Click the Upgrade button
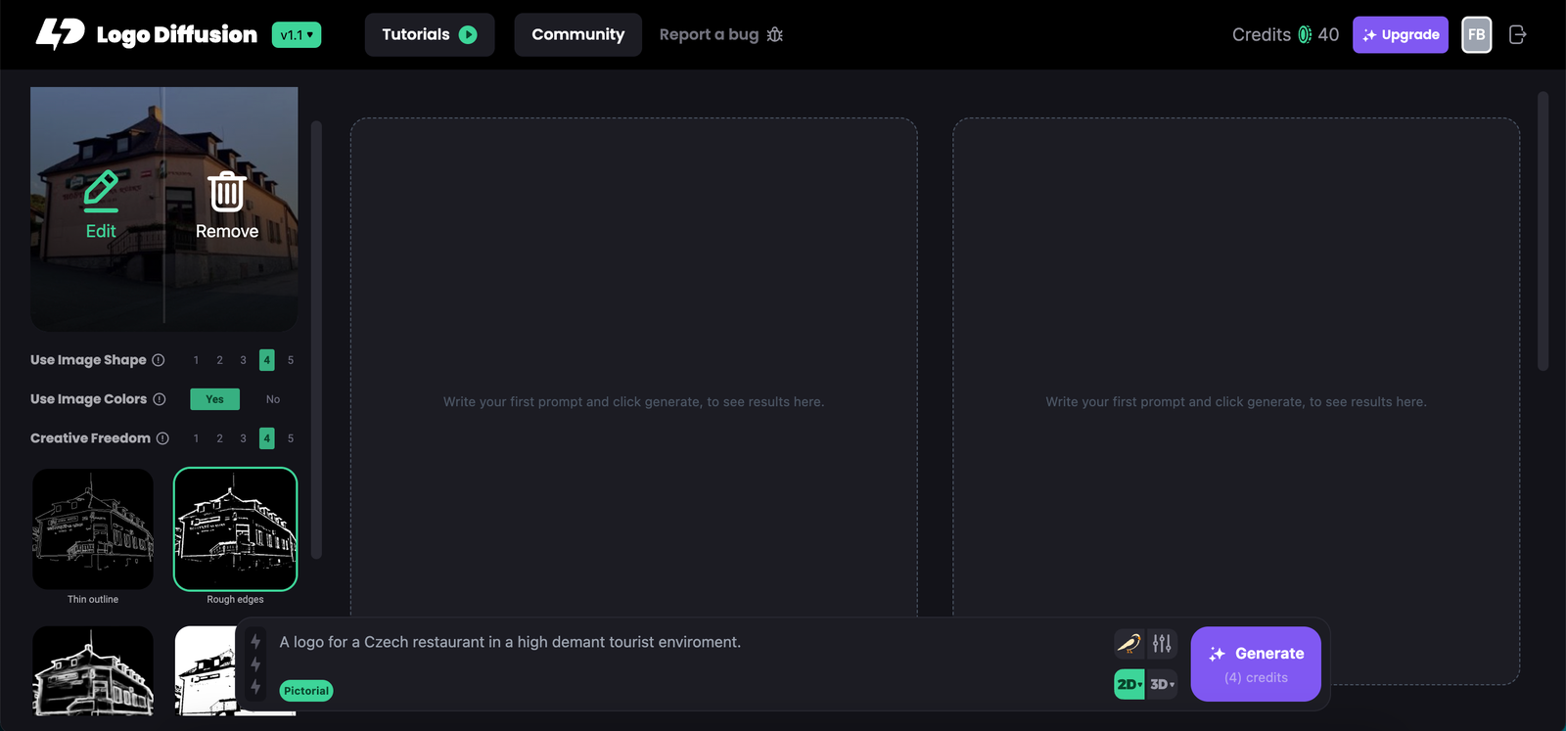 pos(1400,35)
